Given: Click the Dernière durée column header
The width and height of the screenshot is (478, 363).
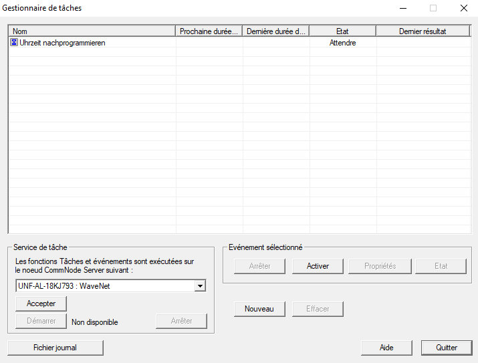Looking at the screenshot, I should click(276, 31).
